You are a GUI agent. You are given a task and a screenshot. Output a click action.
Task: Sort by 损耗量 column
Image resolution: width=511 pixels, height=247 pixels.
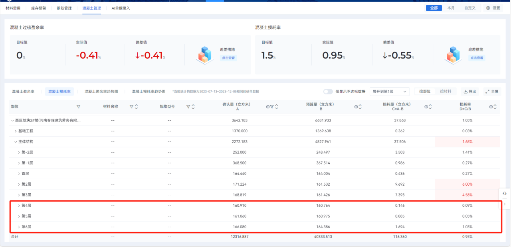430,107
